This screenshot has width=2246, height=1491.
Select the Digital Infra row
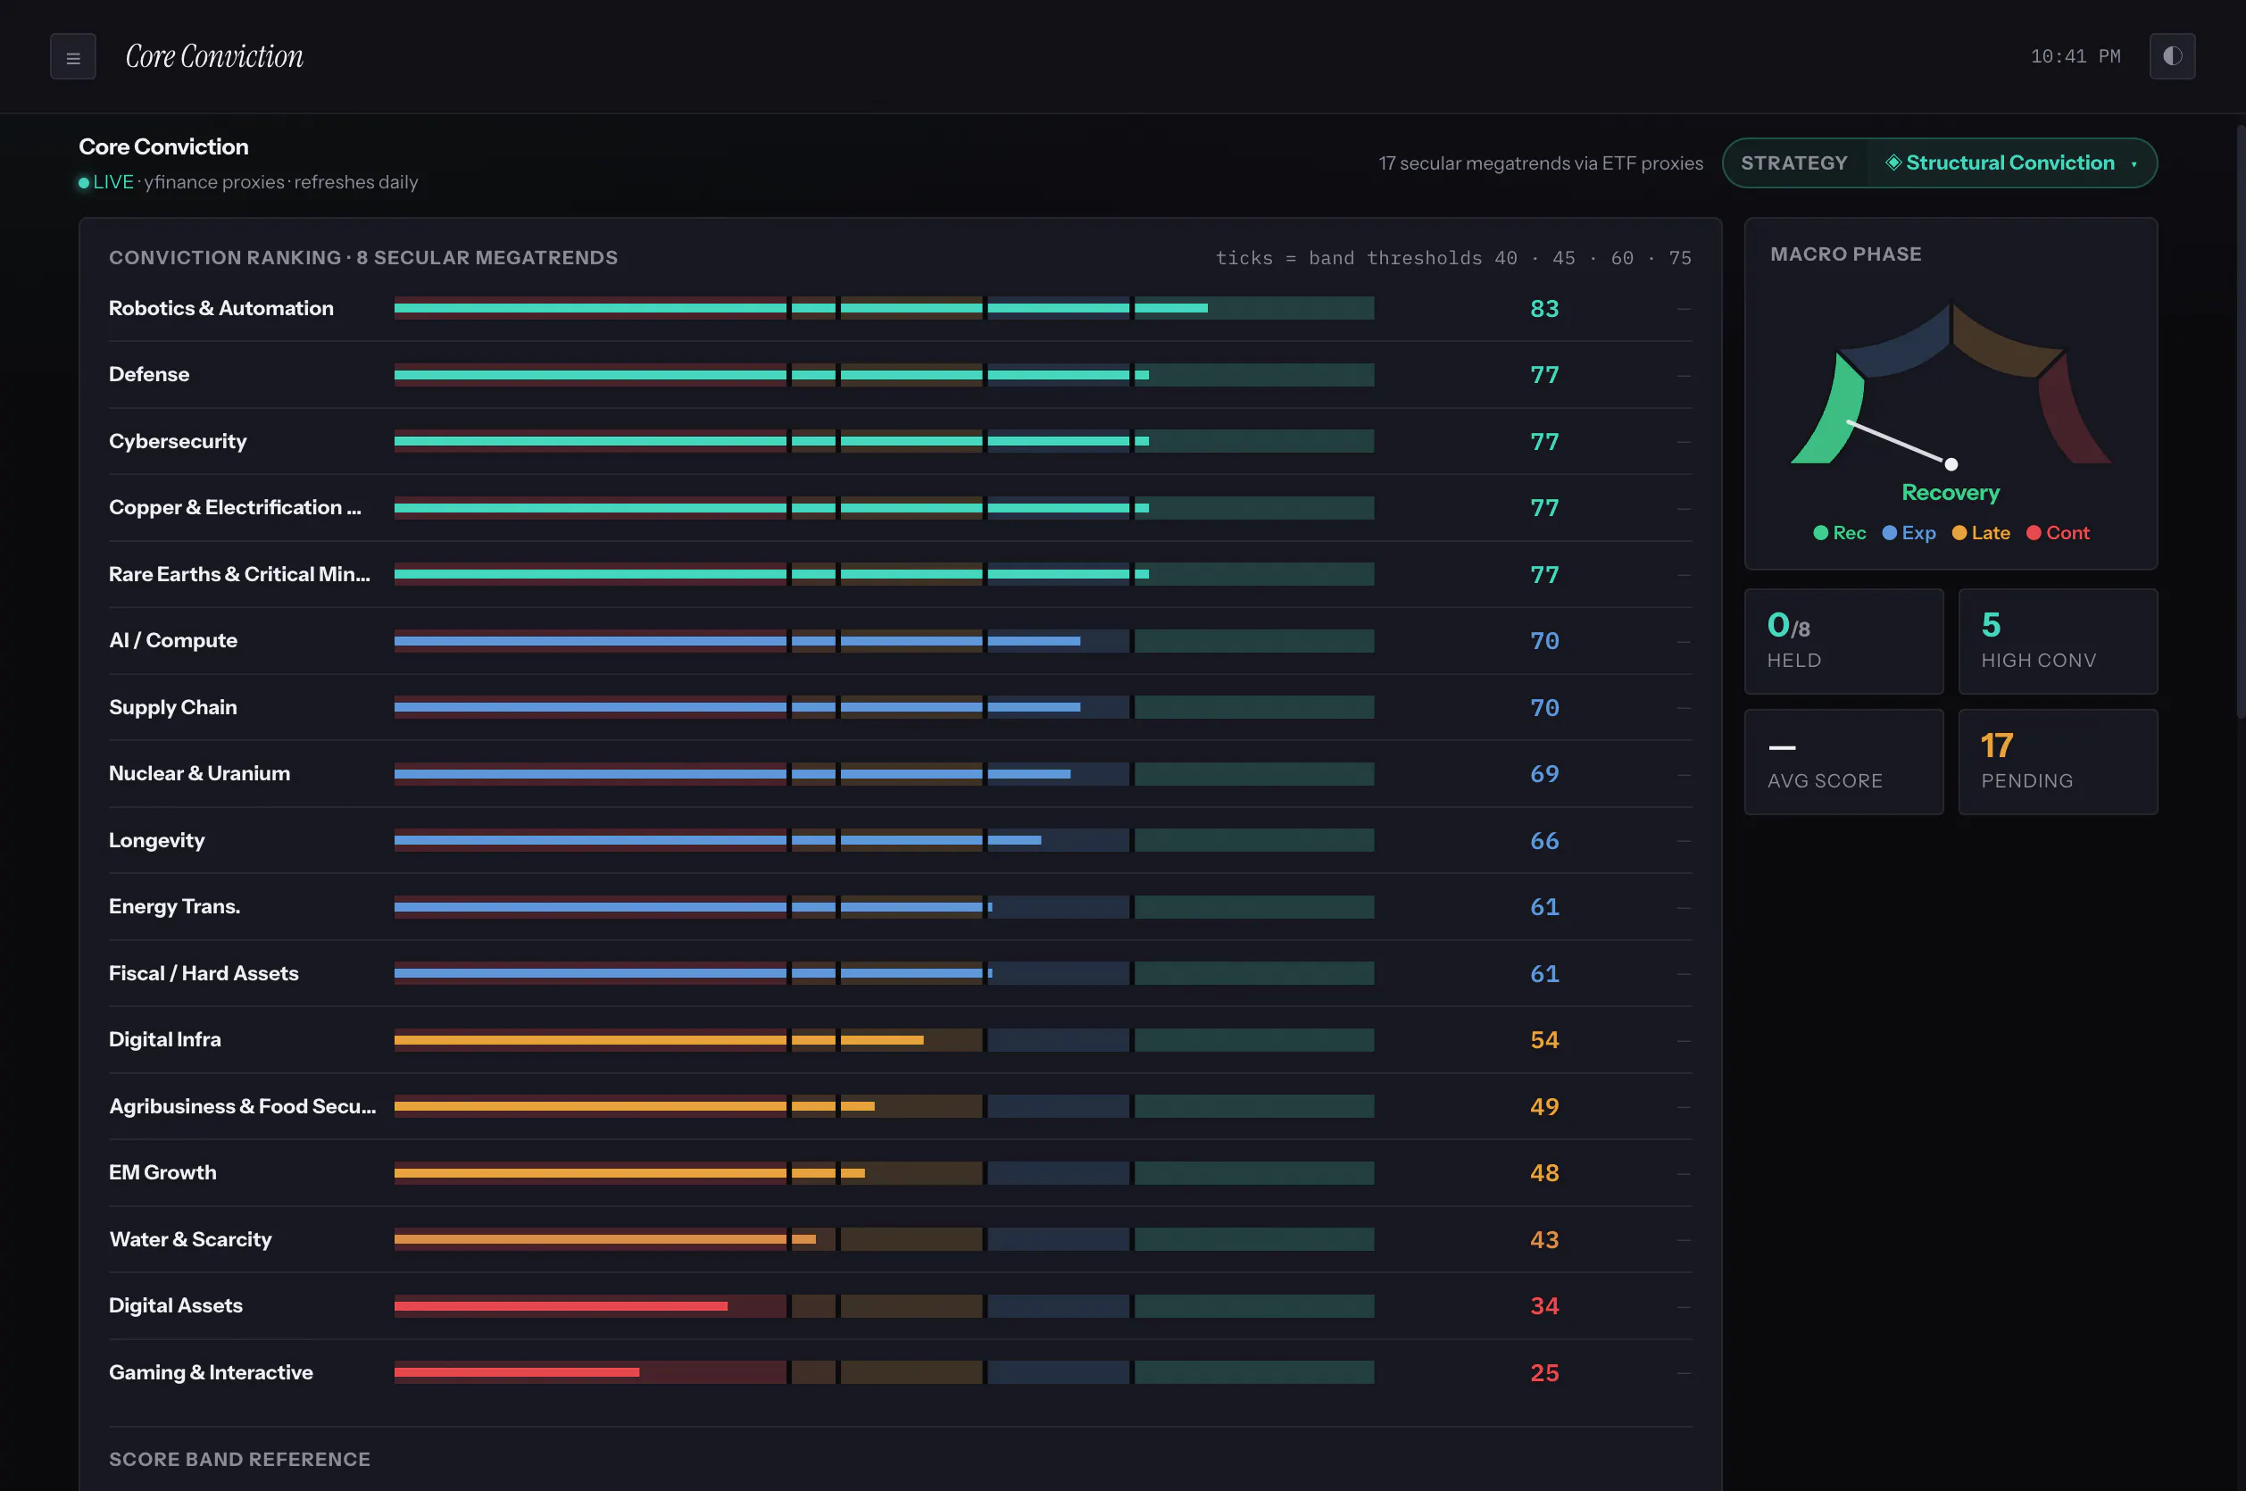[x=900, y=1039]
